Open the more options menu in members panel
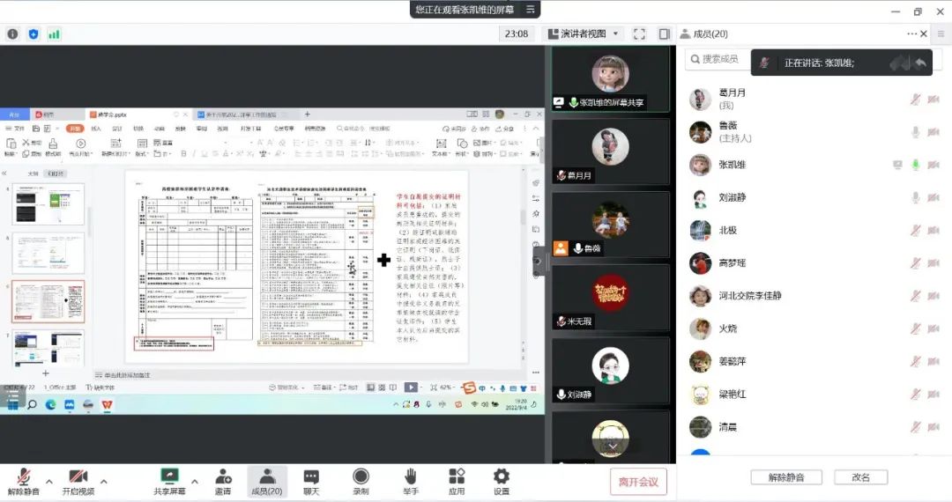 (911, 33)
